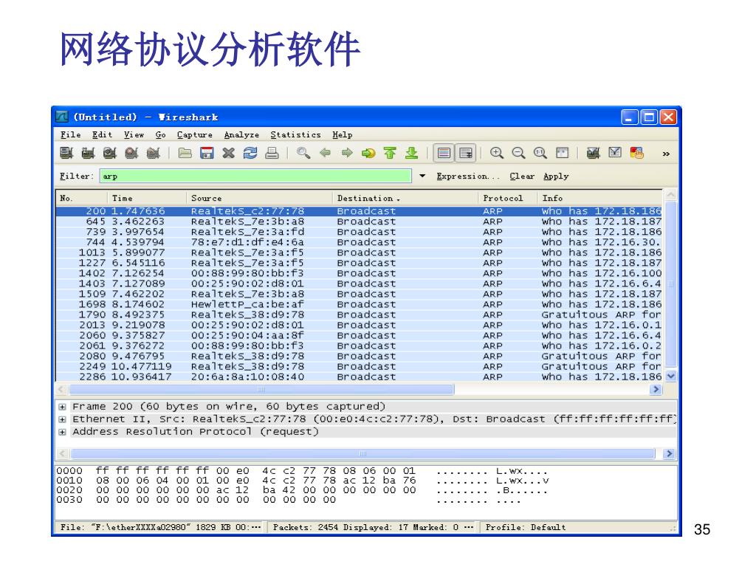Go forward in packet history arrow
The width and height of the screenshot is (756, 567).
coord(347,154)
